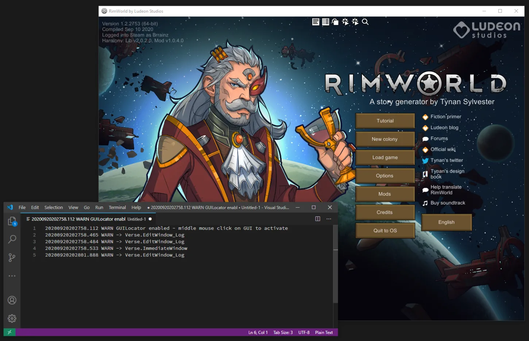Open the English language selector in RimWorld
Viewport: 529px width, 341px height.
(x=446, y=222)
